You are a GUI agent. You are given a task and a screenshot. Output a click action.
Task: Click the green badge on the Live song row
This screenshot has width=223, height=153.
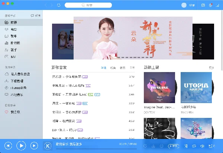click(91, 95)
